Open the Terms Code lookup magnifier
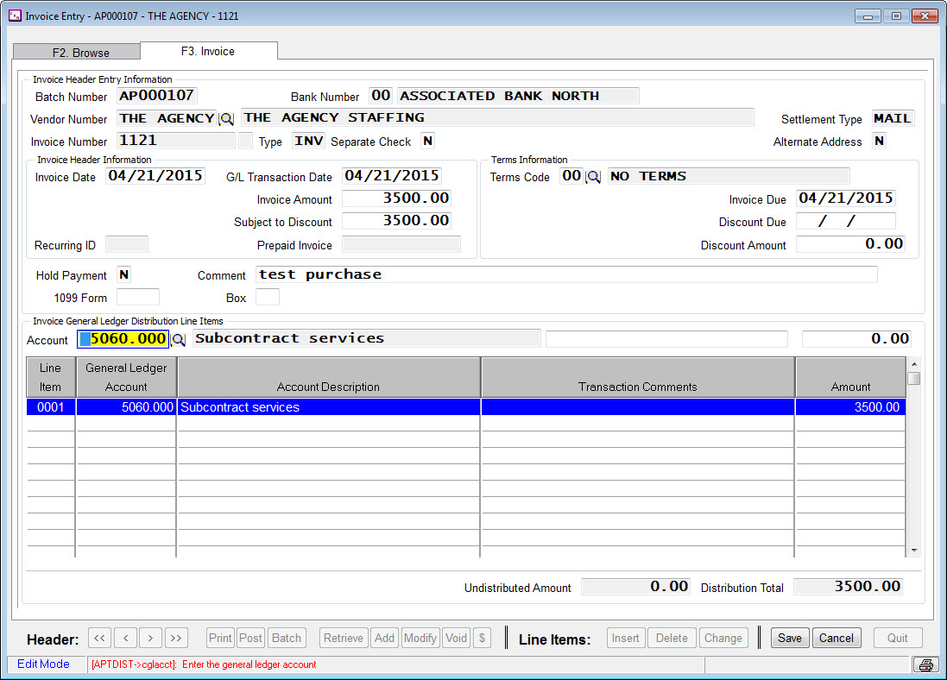Screen dimensions: 947x680 pyautogui.click(x=593, y=177)
